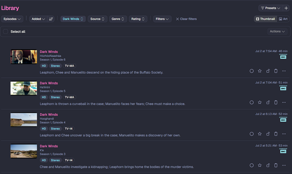292x174 pixels.
Task: Open more options for Episode 6
Action: (284, 71)
